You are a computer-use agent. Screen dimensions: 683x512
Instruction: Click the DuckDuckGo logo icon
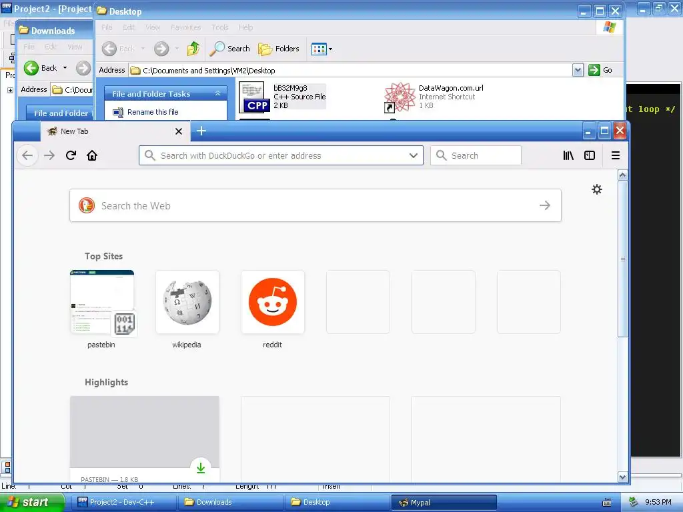tap(87, 205)
